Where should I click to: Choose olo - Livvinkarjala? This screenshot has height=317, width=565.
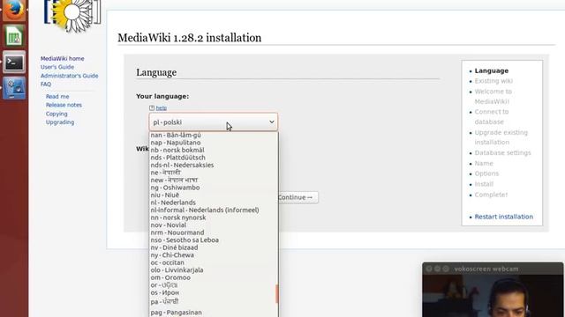pos(214,270)
